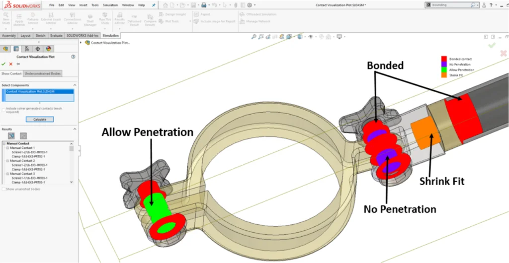Image resolution: width=509 pixels, height=263 pixels.
Task: Open the Simulation menu
Action: click(x=110, y=5)
